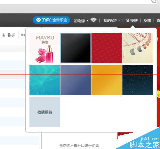Click the diamond VIP badge icon
Viewport: 160px width, 149px height.
coord(93,20)
